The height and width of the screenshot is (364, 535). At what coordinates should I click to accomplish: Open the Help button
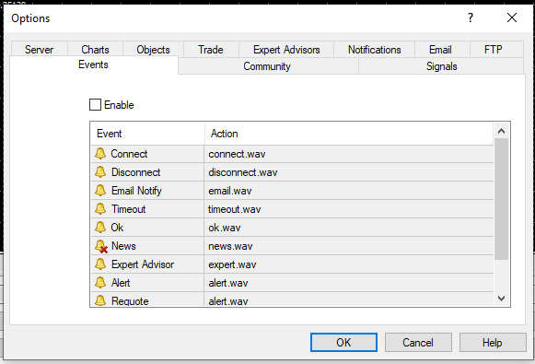coord(493,342)
